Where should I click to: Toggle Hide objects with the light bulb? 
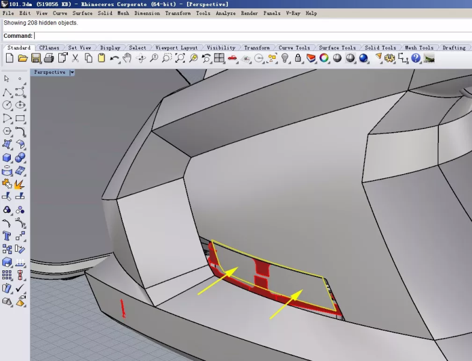coord(285,58)
